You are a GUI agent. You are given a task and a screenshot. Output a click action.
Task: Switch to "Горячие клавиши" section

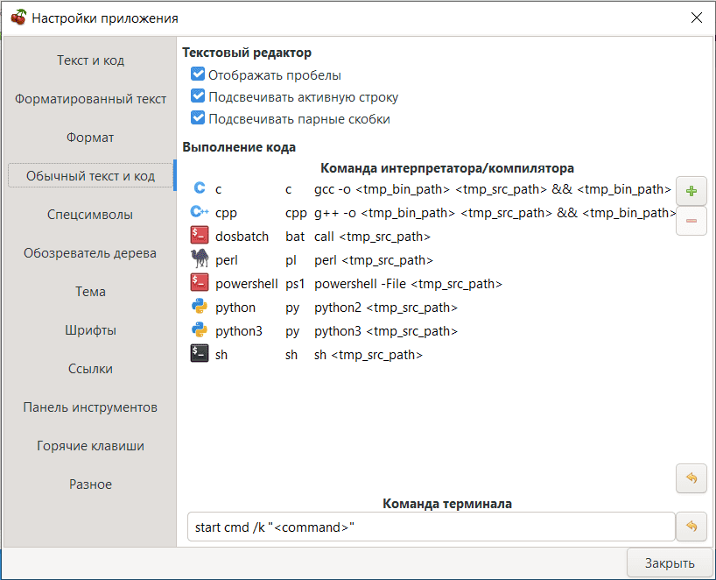90,446
